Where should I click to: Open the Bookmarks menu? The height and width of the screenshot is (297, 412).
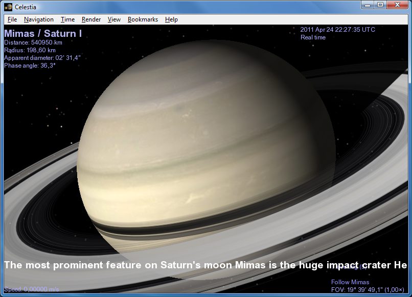click(143, 19)
